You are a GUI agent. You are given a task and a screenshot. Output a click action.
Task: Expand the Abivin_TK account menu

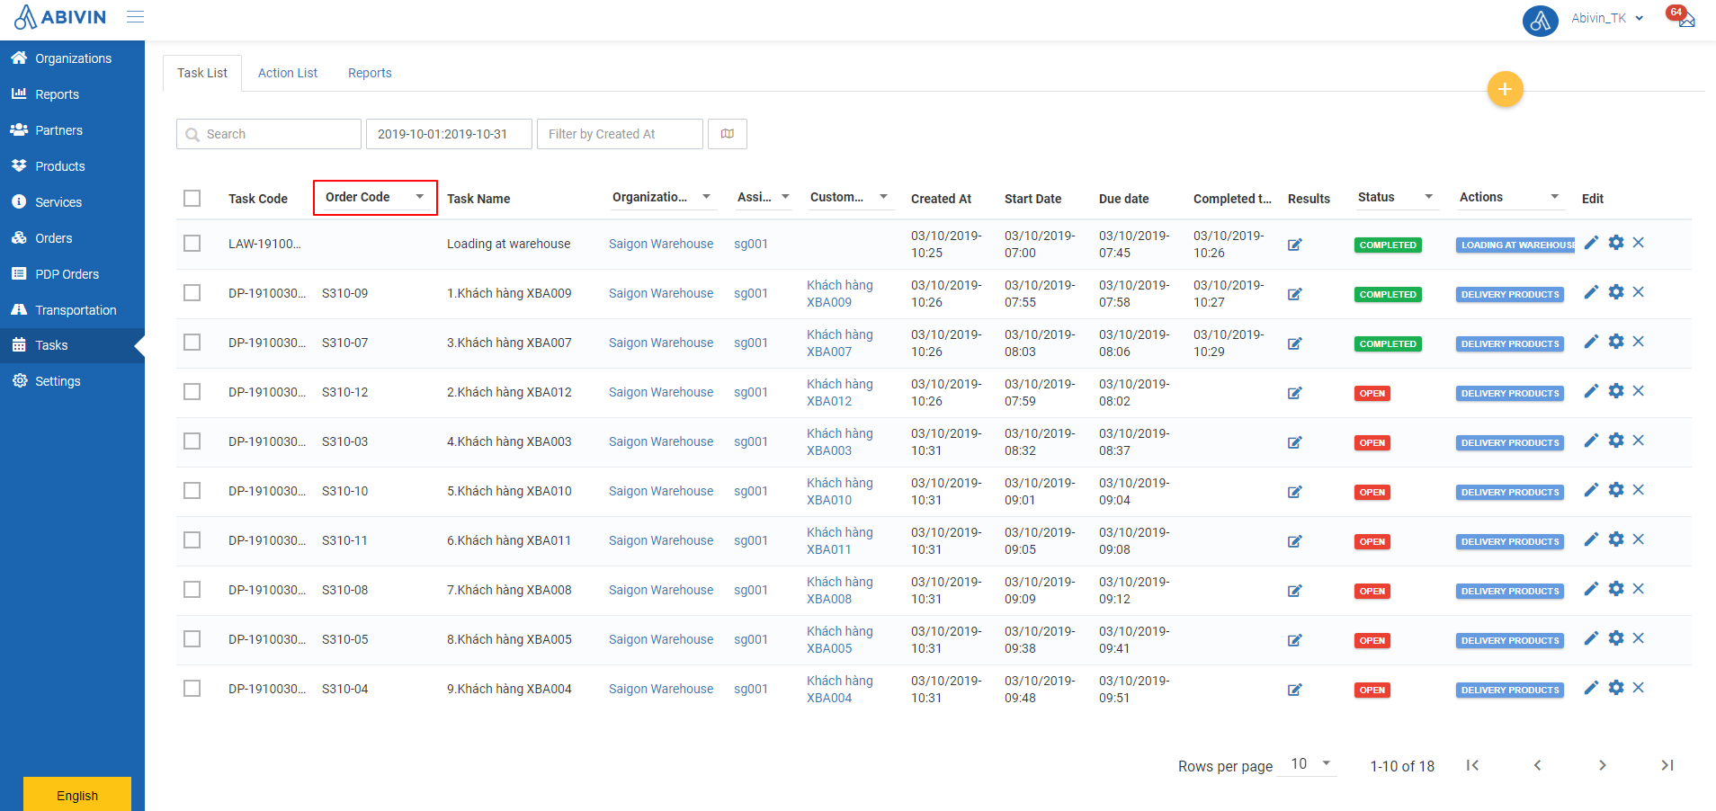point(1607,18)
